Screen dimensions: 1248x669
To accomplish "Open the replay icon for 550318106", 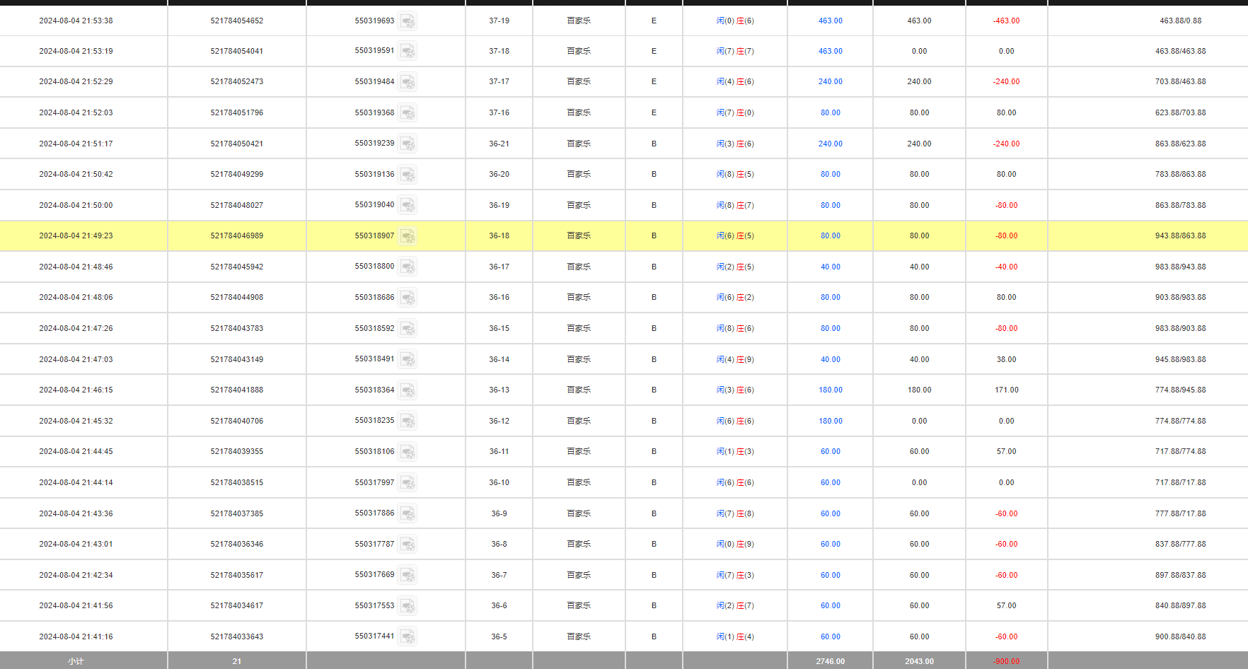I will [407, 452].
